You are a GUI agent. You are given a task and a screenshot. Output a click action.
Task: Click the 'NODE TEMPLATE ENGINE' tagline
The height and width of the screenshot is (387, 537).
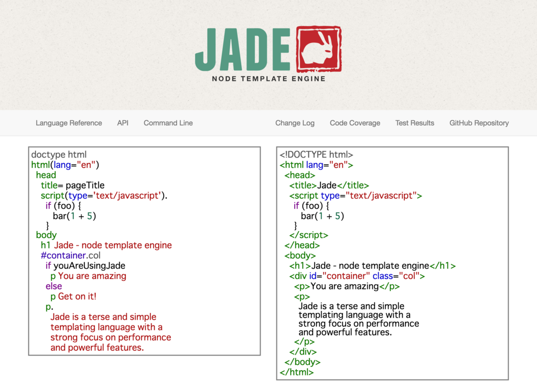tap(268, 79)
